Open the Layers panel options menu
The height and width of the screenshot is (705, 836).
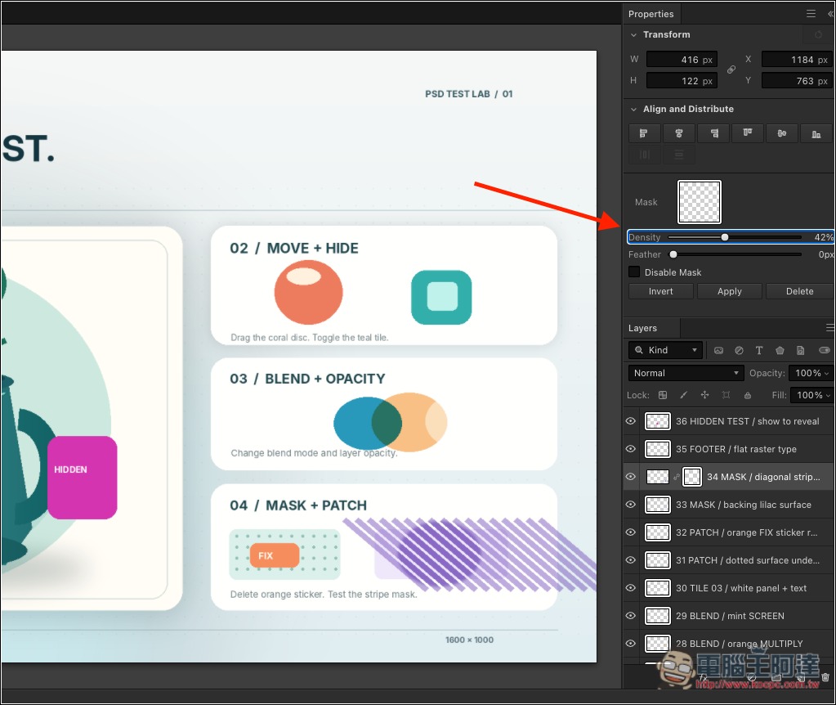(829, 328)
